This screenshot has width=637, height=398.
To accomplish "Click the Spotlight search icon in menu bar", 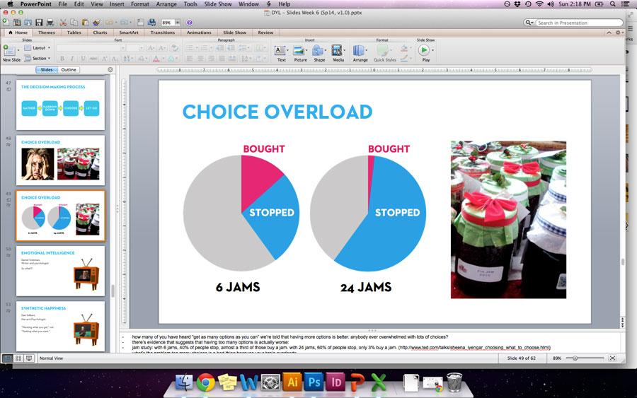I will point(613,4).
